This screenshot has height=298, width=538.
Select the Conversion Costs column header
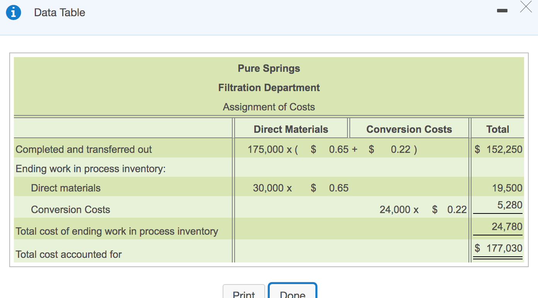pyautogui.click(x=409, y=129)
